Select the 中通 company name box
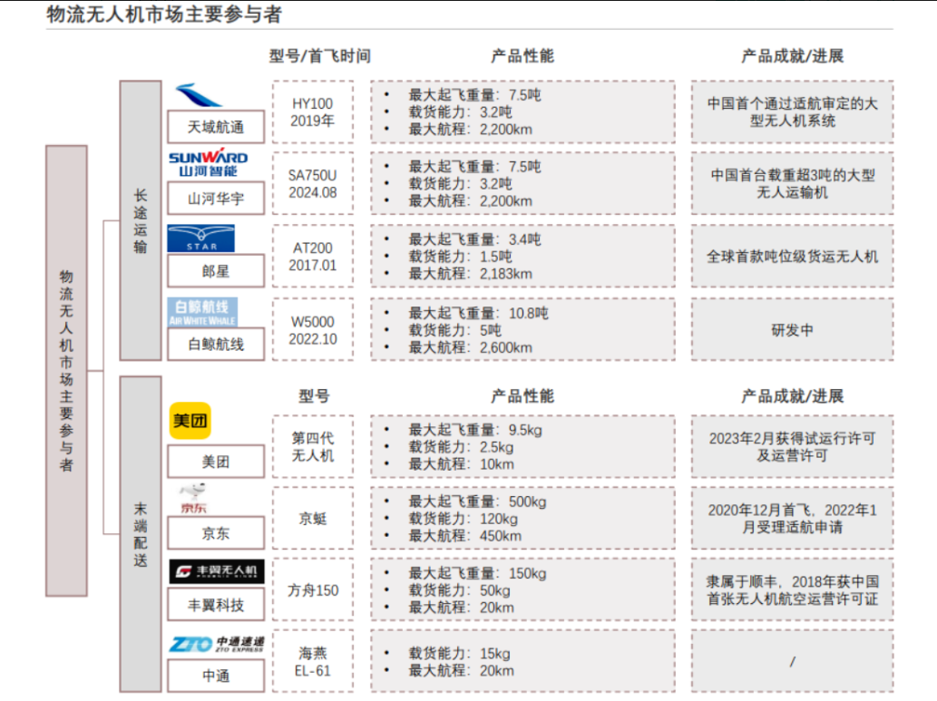937x701 pixels. pyautogui.click(x=216, y=676)
